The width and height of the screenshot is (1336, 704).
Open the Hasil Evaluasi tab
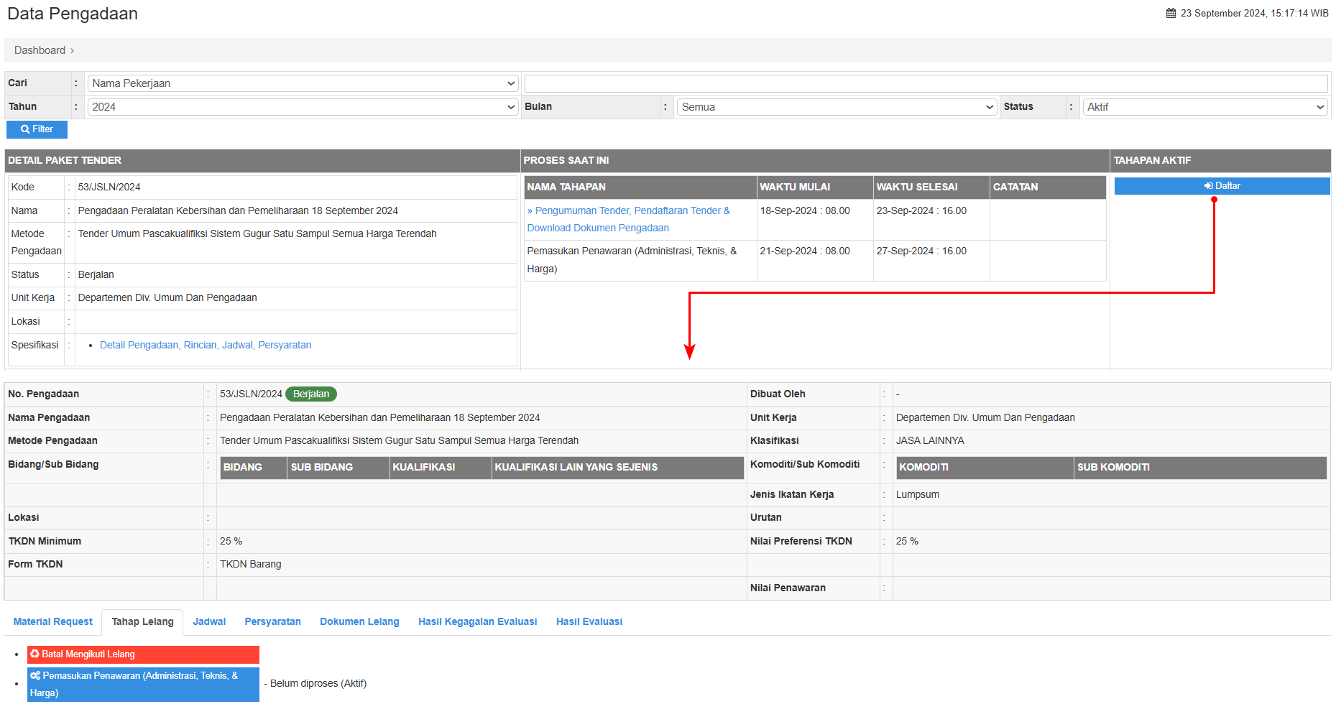[589, 621]
